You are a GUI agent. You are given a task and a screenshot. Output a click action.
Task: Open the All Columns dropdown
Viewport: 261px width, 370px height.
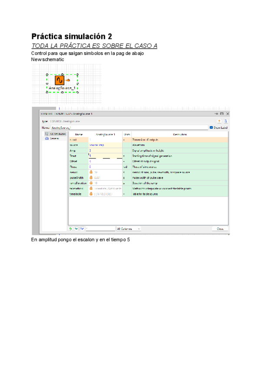[128, 228]
